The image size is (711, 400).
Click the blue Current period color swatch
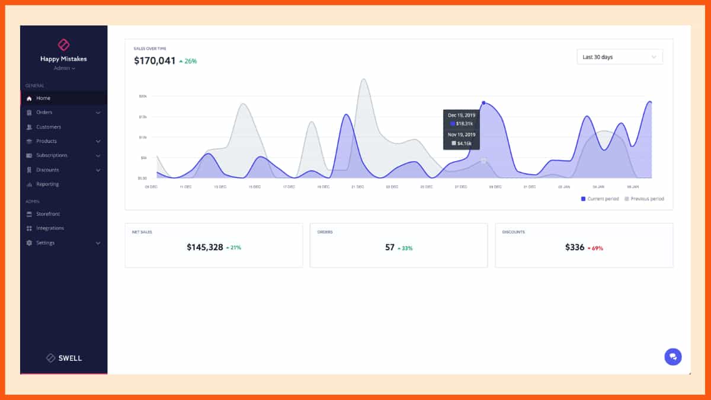pos(582,199)
